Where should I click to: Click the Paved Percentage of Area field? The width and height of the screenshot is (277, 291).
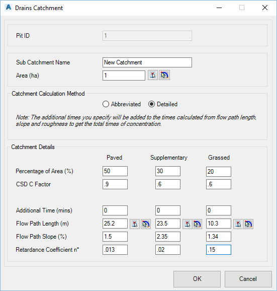pyautogui.click(x=115, y=171)
